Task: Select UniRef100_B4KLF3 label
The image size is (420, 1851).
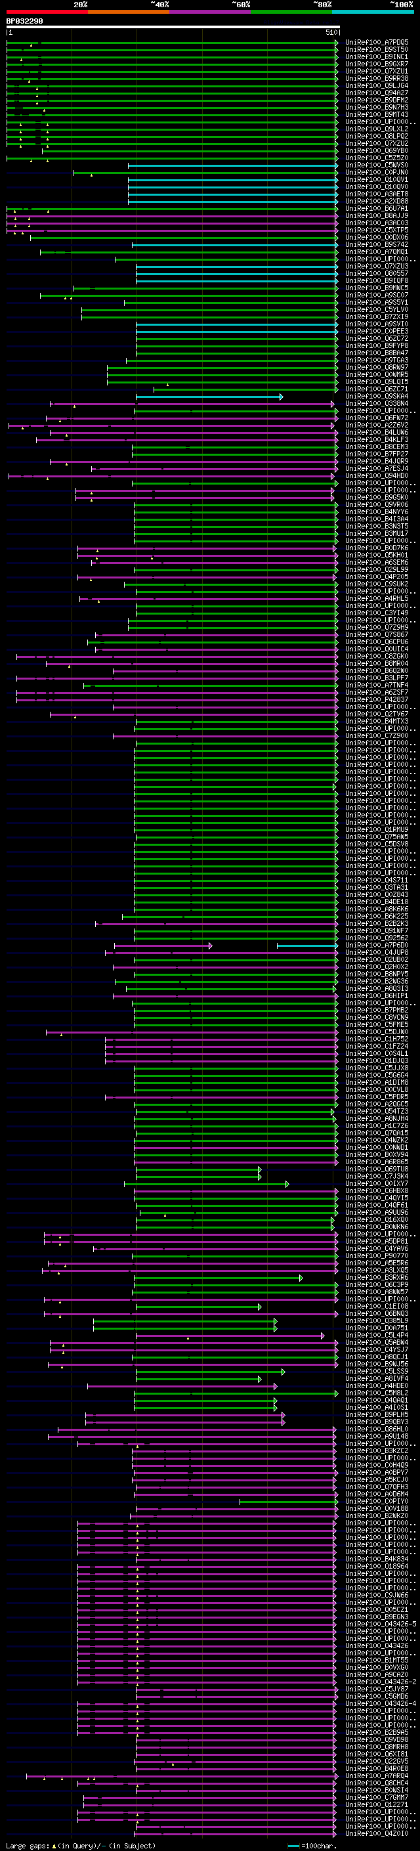Action: click(377, 440)
